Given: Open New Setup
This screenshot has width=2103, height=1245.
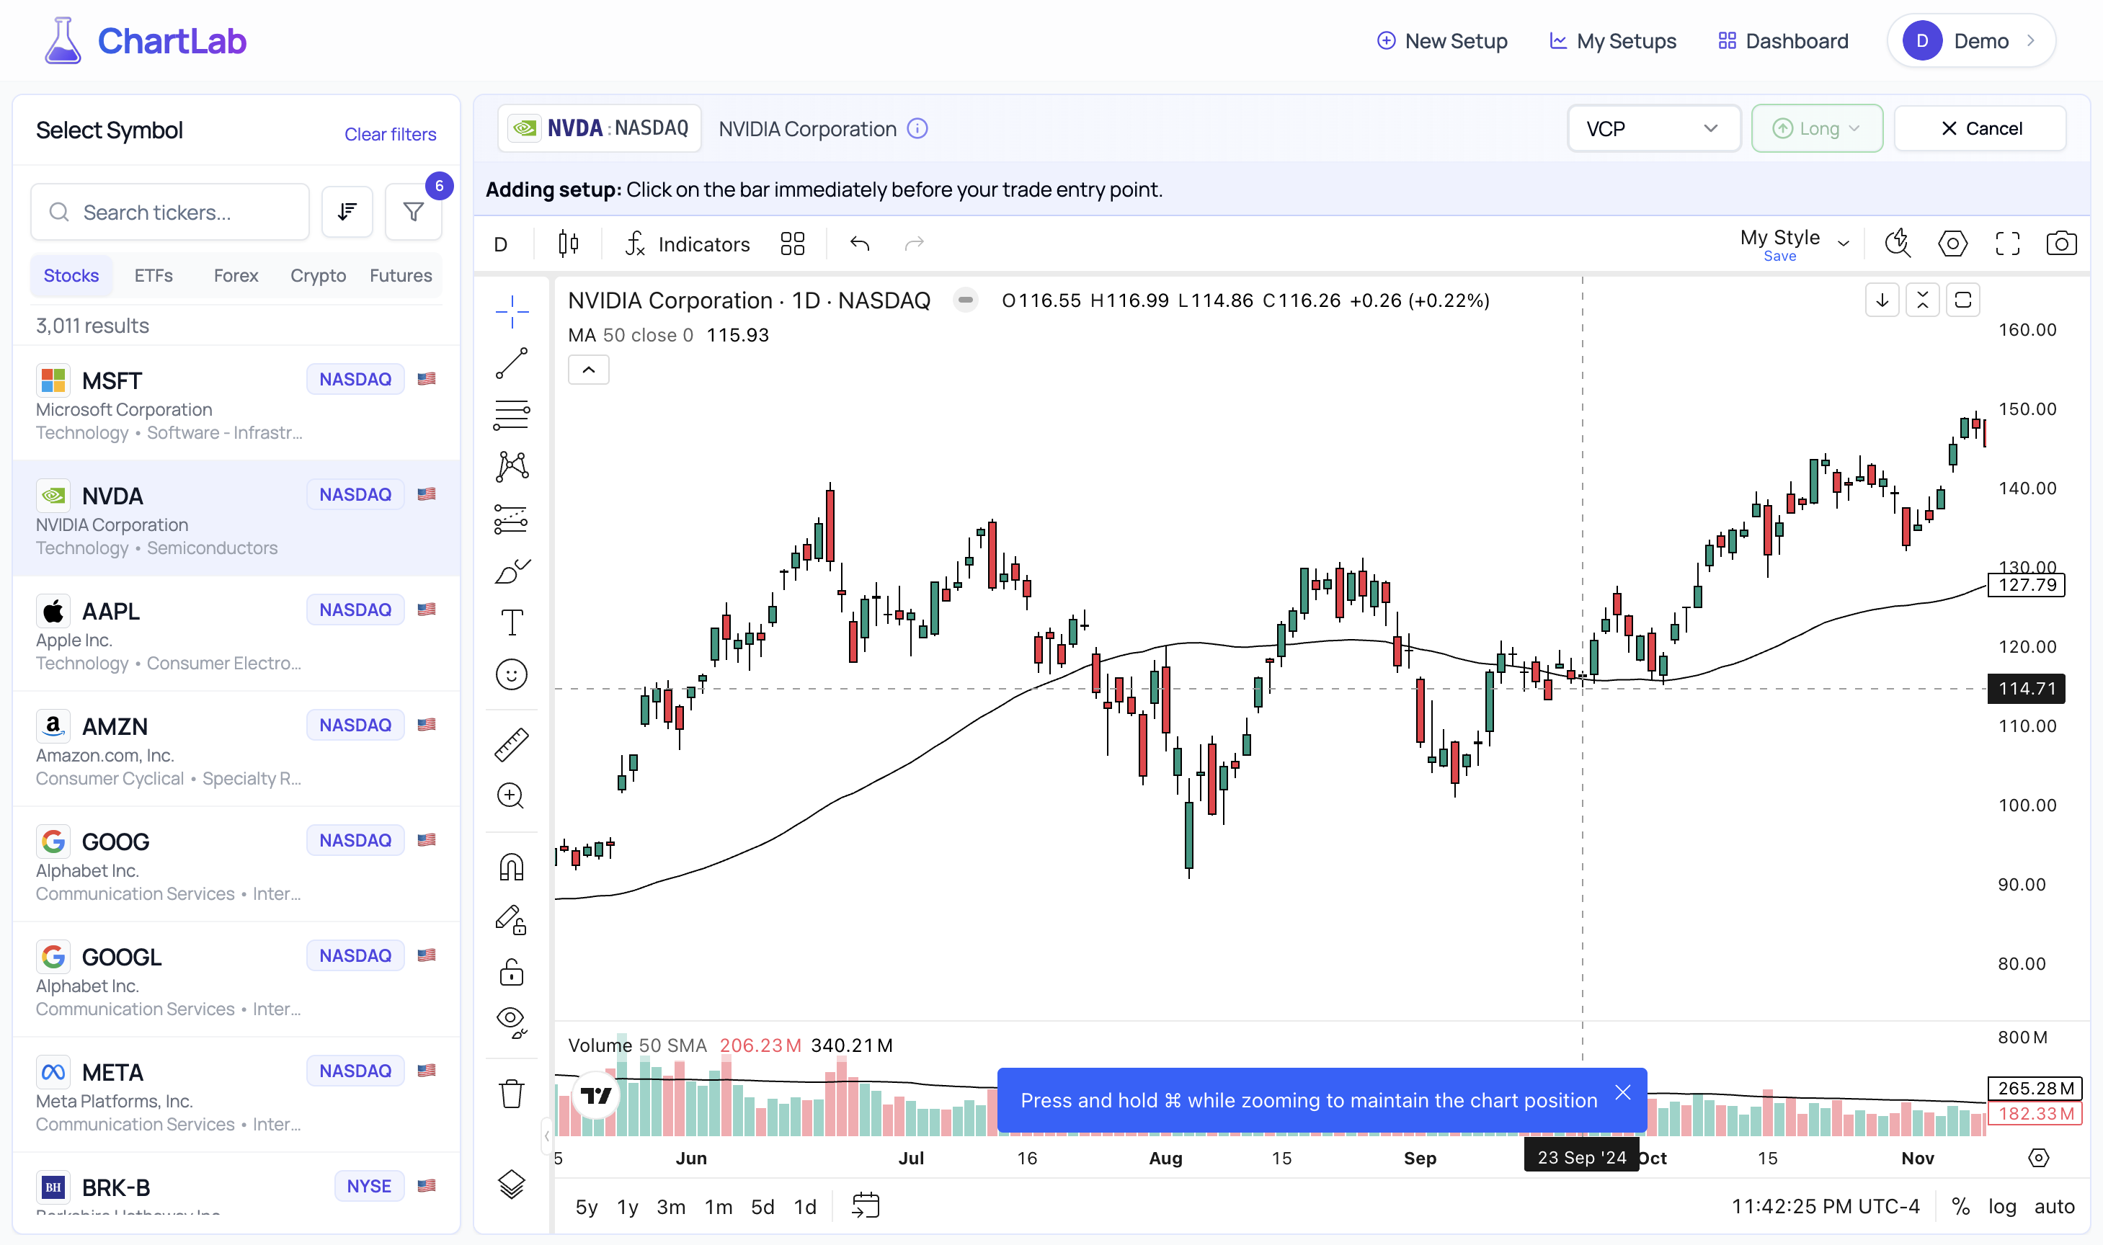Looking at the screenshot, I should (1443, 41).
